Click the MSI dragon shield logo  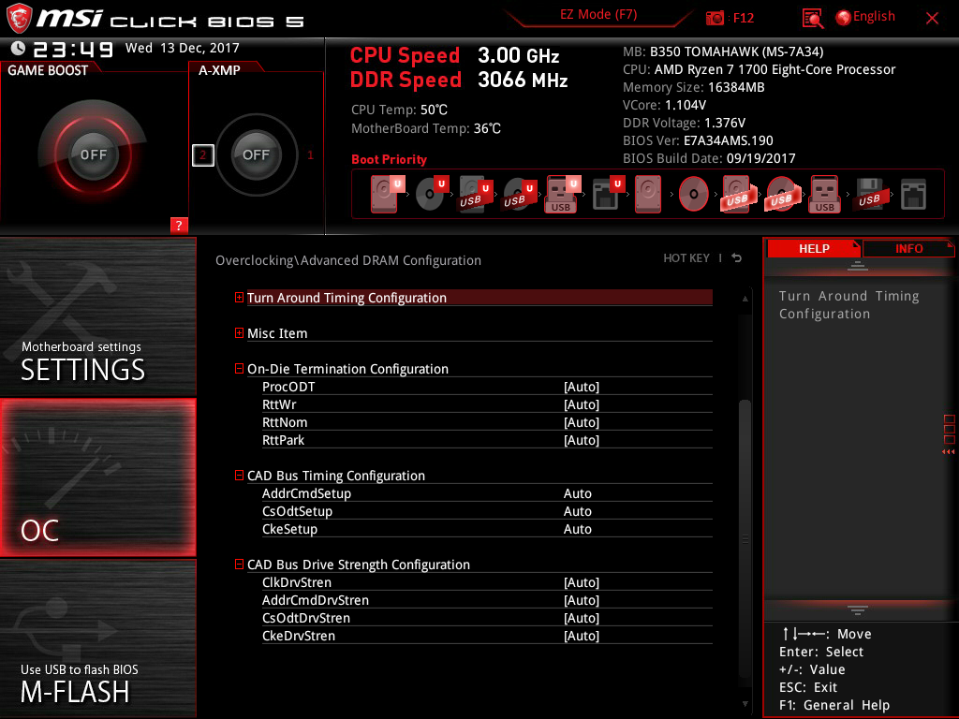click(x=19, y=19)
